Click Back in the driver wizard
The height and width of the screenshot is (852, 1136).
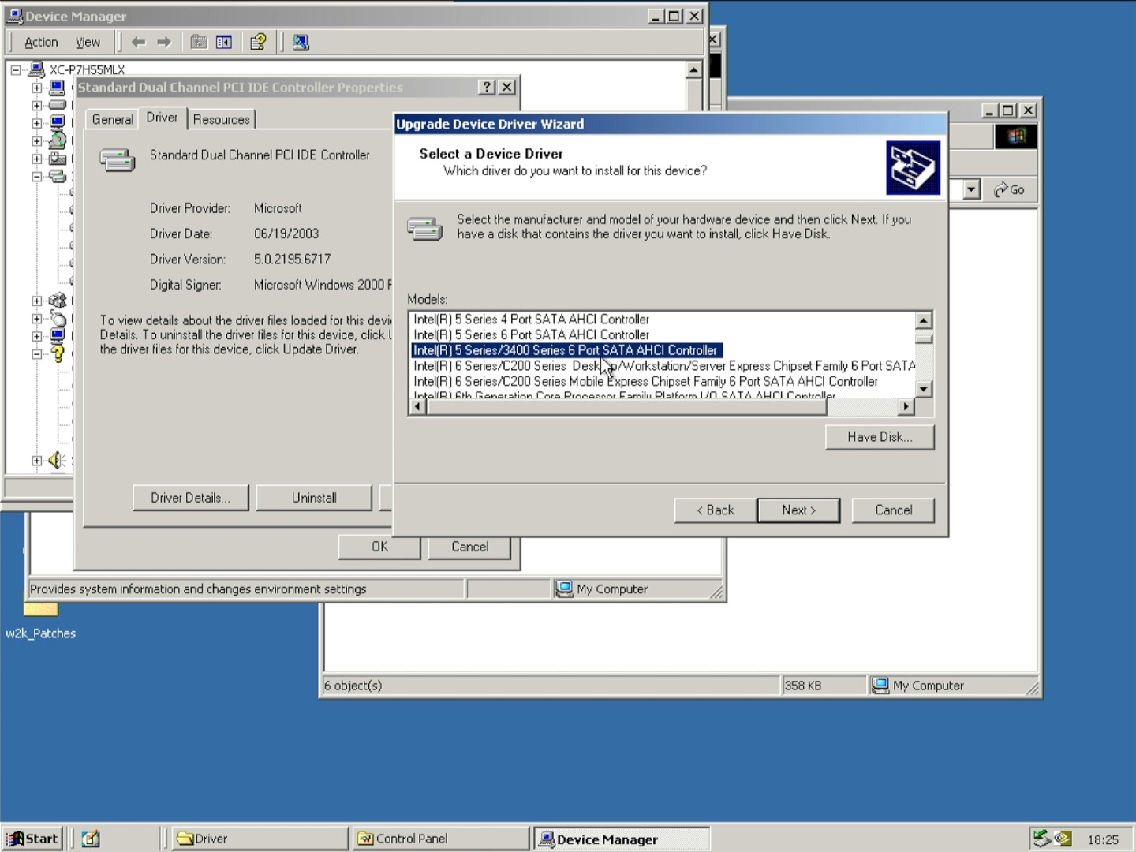(x=716, y=510)
